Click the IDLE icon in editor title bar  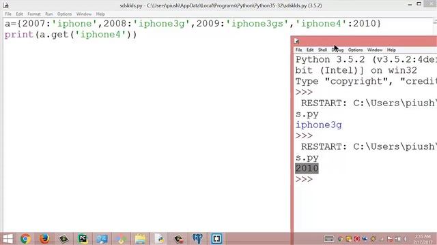tap(5, 5)
